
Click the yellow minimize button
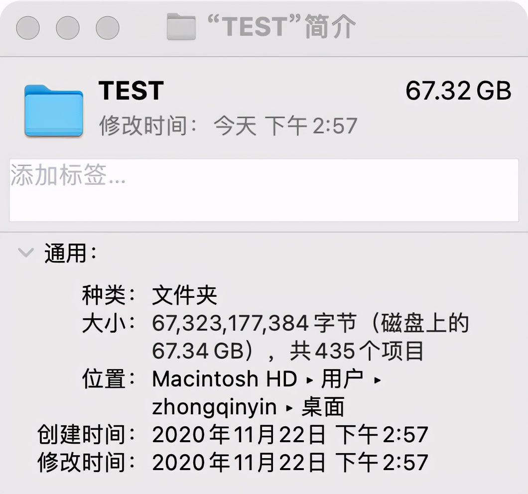(x=68, y=28)
